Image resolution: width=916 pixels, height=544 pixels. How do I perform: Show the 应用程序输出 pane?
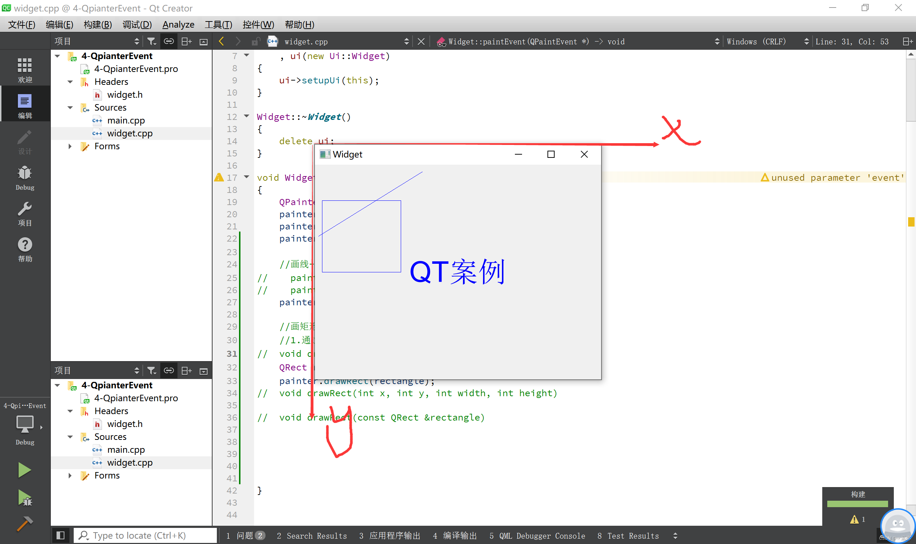(x=390, y=536)
